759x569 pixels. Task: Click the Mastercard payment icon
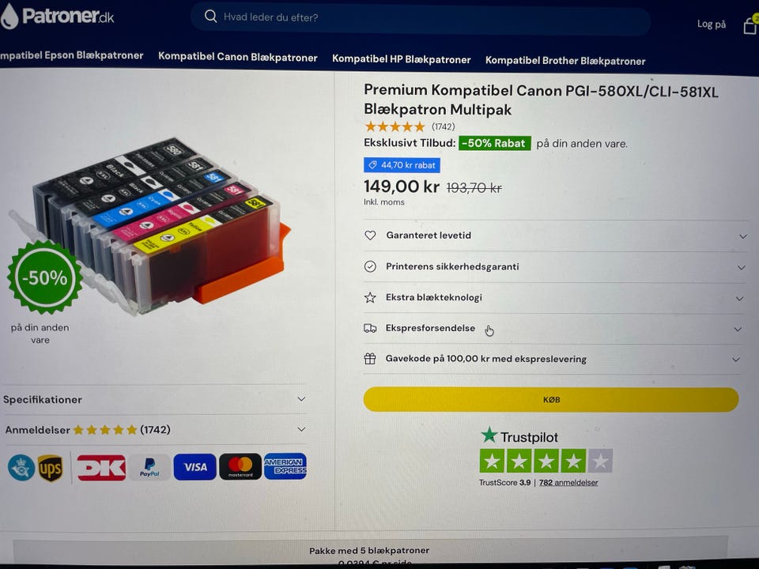coord(240,466)
